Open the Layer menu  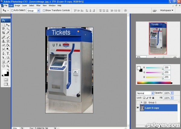coord(24,5)
